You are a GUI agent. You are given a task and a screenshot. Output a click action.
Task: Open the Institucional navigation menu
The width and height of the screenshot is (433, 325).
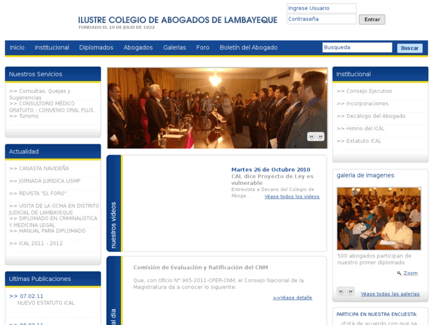pos(52,48)
